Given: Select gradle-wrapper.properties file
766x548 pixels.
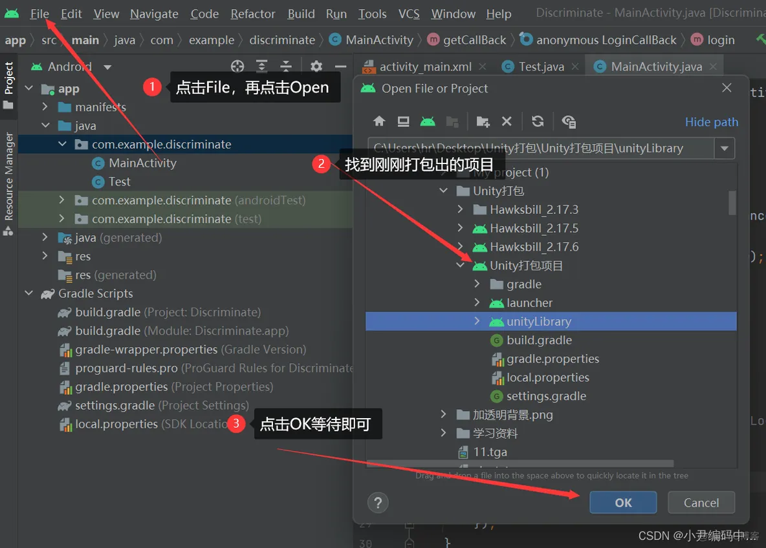Looking at the screenshot, I should [190, 350].
